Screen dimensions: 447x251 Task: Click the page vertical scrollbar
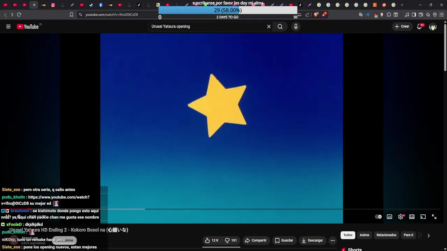tap(445, 47)
